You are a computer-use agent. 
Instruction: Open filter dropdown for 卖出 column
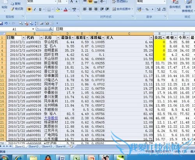(x=163, y=38)
